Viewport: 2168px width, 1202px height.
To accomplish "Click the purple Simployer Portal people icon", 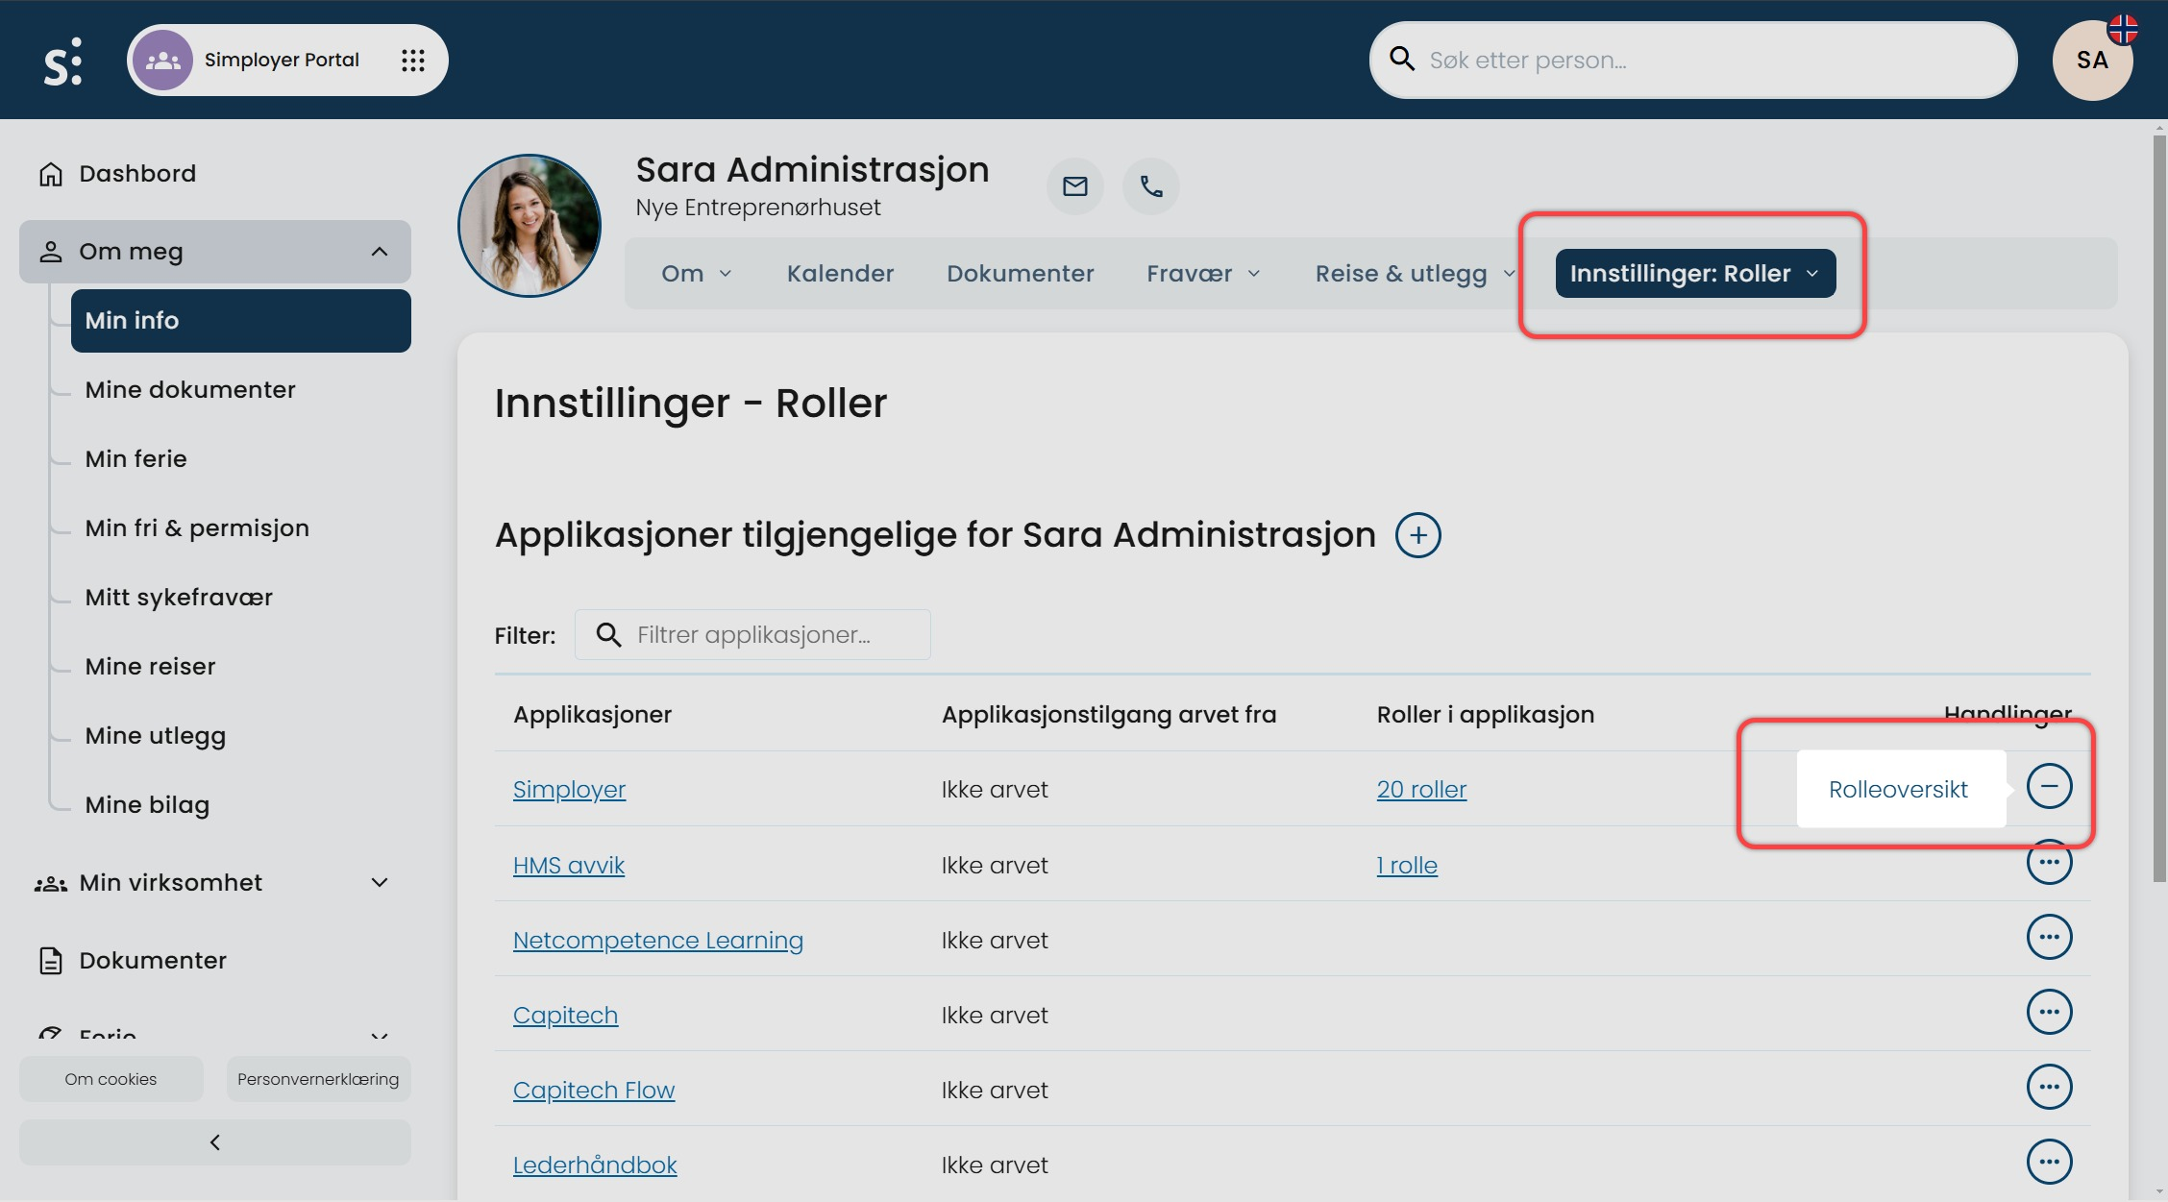I will 162,61.
